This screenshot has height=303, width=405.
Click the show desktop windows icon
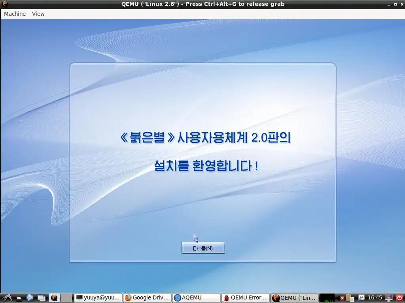(x=41, y=298)
